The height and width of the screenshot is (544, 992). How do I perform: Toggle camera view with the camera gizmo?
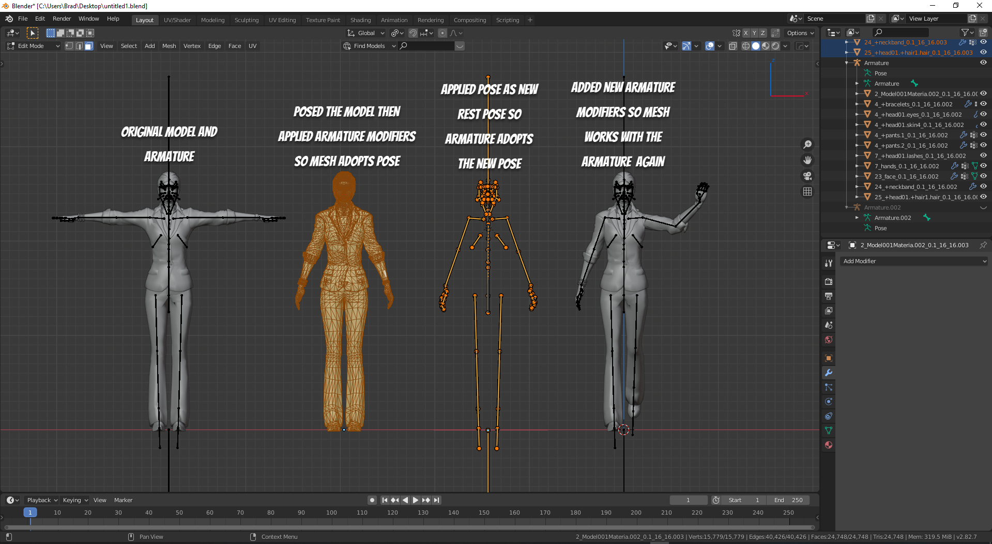tap(807, 176)
